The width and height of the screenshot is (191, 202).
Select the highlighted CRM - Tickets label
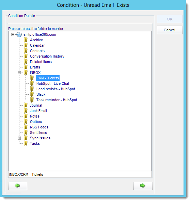click(48, 78)
